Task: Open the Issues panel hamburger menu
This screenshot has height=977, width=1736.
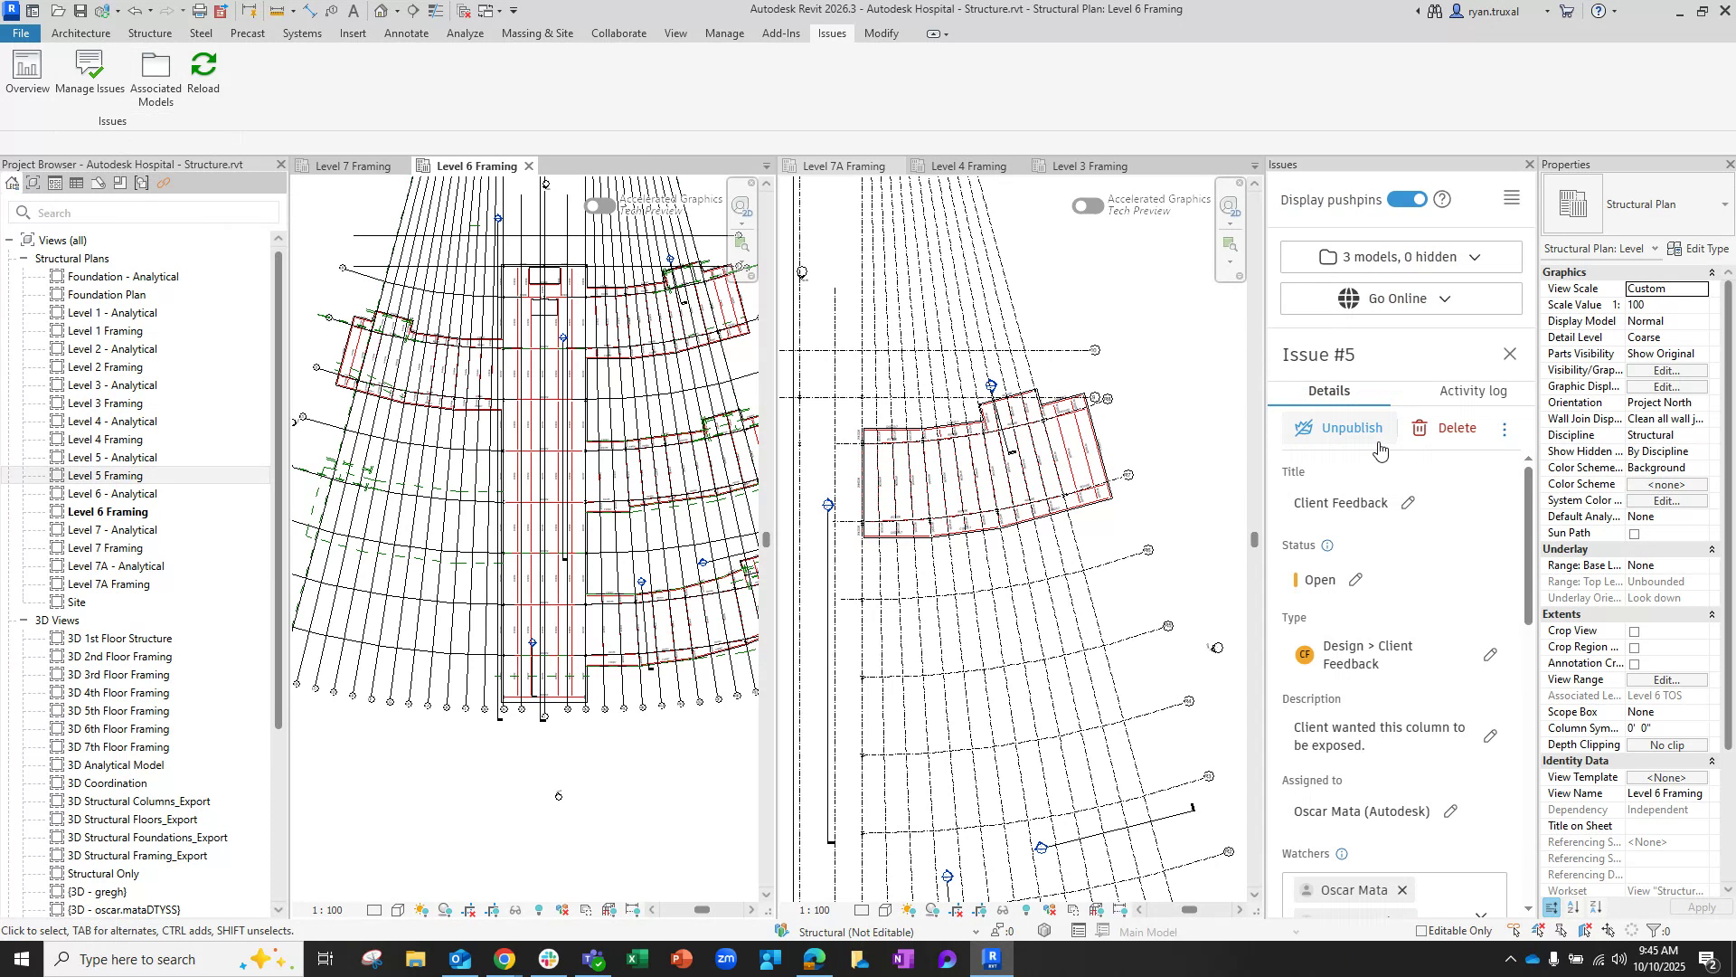Action: point(1511,199)
